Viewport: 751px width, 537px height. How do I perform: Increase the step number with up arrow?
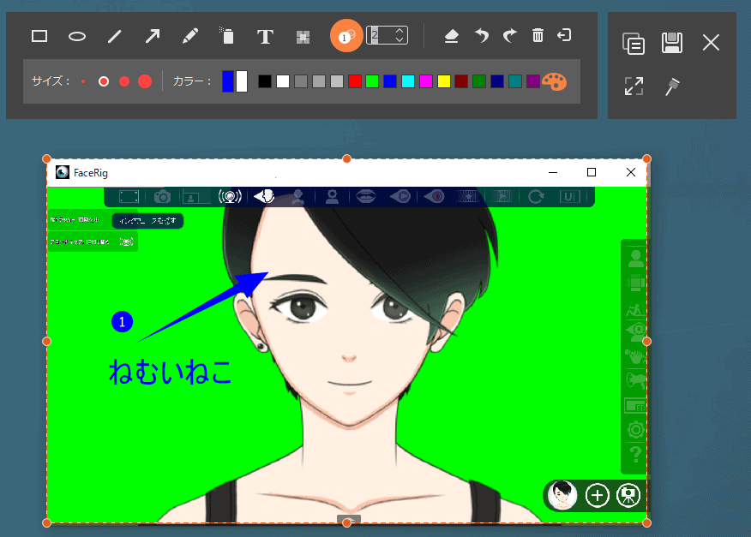400,32
